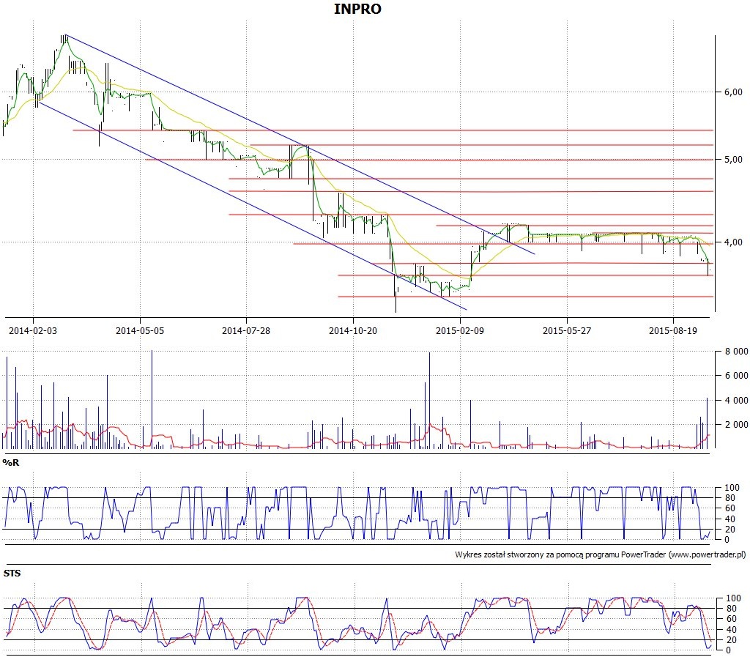
Task: Click the 6,00 price axis label
Action: (x=732, y=92)
